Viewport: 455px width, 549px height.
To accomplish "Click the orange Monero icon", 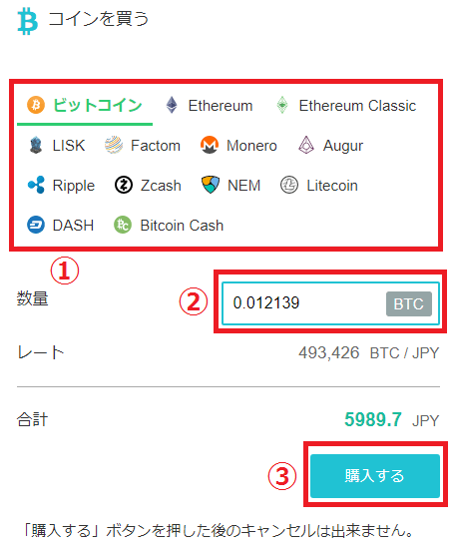I will point(210,146).
